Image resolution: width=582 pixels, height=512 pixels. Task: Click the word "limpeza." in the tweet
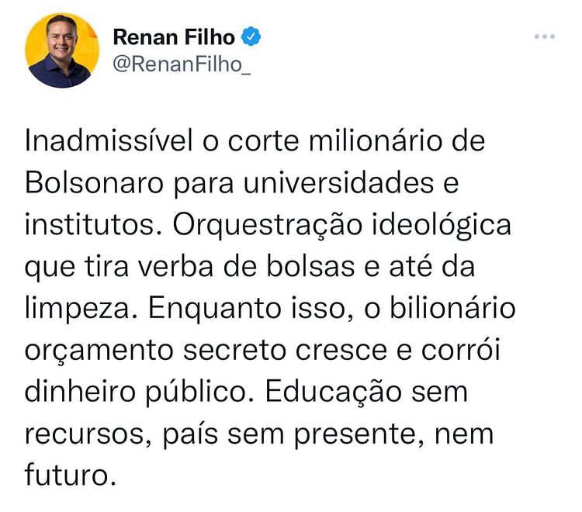coord(81,309)
